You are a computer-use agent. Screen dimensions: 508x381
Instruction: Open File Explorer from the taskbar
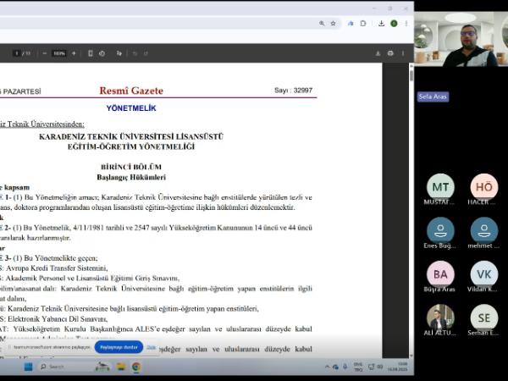[121, 367]
